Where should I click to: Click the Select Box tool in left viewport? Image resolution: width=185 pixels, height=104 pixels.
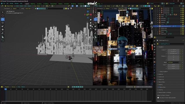(x=3, y=12)
